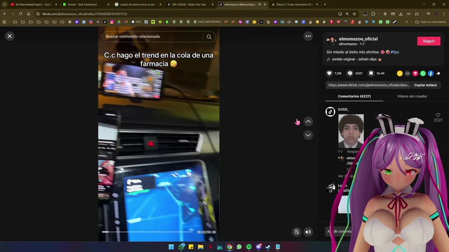This screenshot has height=252, width=449.
Task: Switch to TikTok - Make Your Day tab
Action: click(189, 5)
